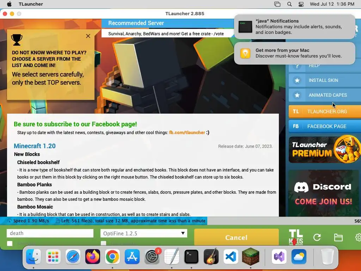The height and width of the screenshot is (271, 361).
Task: Click the Install Skin button
Action: (x=325, y=80)
